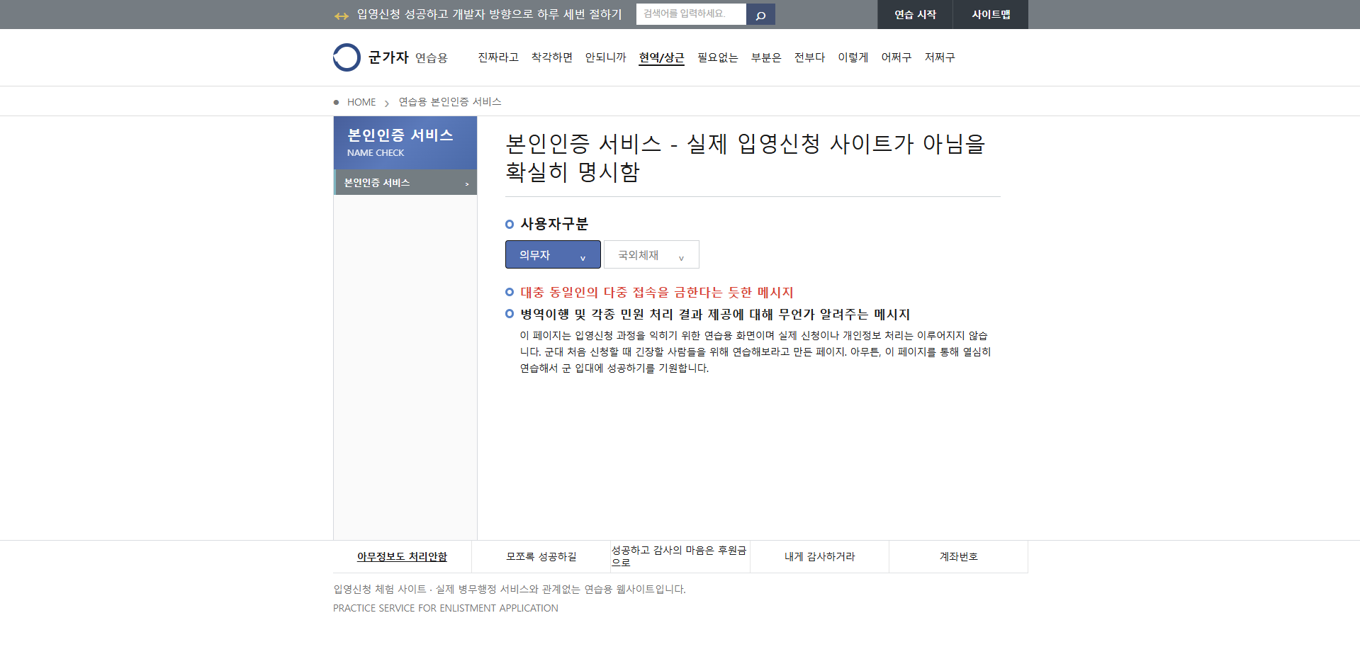Click the yellow arrows icon in top banner
The width and height of the screenshot is (1360, 664).
(x=342, y=16)
